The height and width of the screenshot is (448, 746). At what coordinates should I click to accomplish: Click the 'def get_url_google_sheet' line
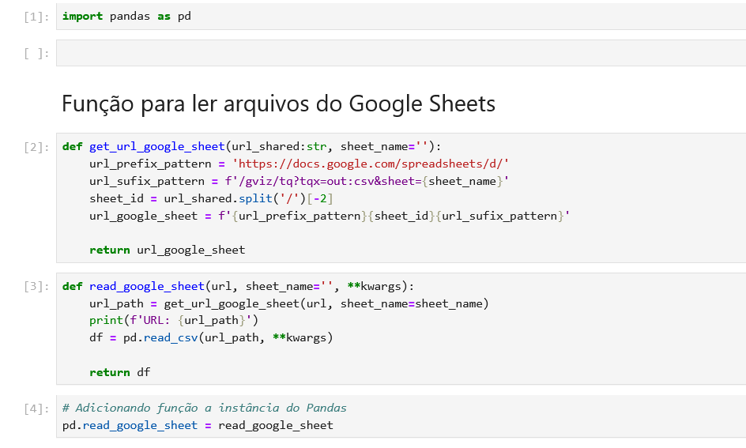pos(251,146)
